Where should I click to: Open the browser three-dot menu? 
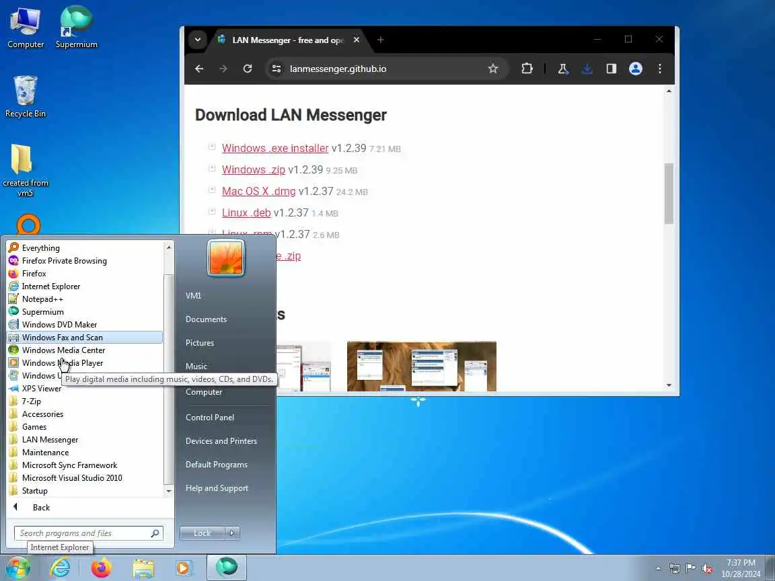click(x=660, y=69)
